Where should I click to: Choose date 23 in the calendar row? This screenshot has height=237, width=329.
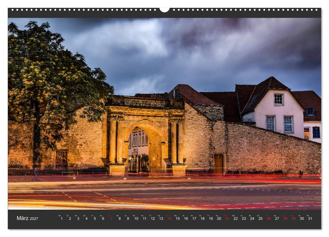tap(244, 218)
